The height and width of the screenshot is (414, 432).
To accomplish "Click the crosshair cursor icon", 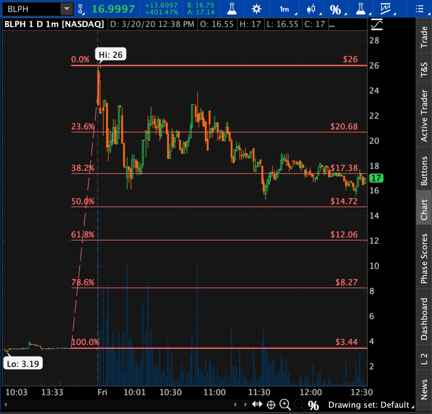I will (x=271, y=405).
